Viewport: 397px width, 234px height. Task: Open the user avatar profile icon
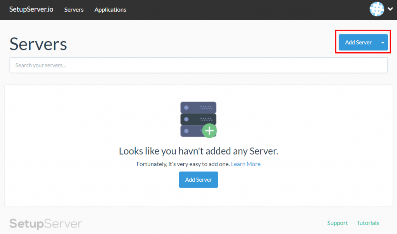[376, 9]
